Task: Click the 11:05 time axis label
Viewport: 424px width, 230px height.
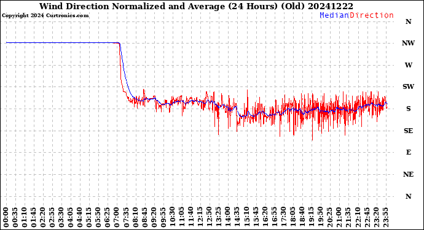Action: pos(182,217)
